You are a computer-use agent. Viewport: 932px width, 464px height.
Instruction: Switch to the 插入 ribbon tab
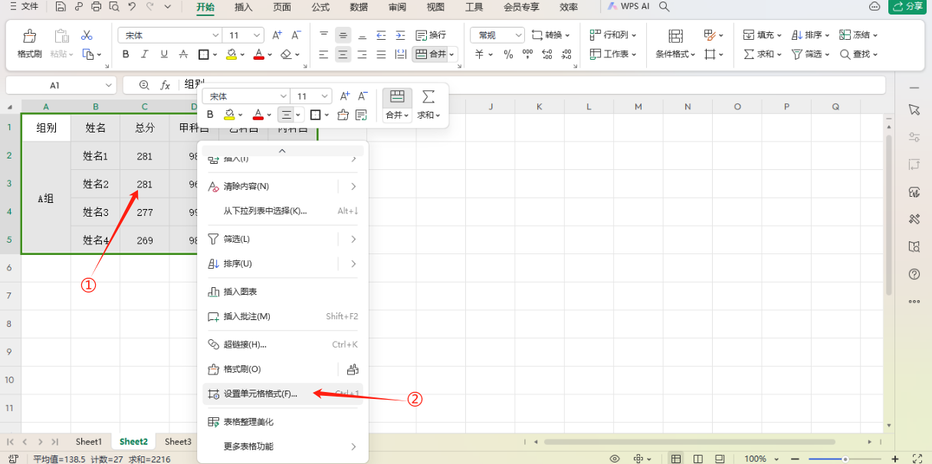[244, 7]
